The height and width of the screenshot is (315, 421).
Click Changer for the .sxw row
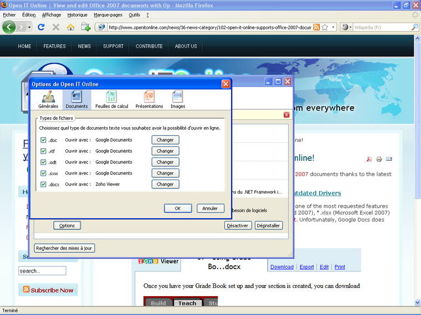point(165,173)
